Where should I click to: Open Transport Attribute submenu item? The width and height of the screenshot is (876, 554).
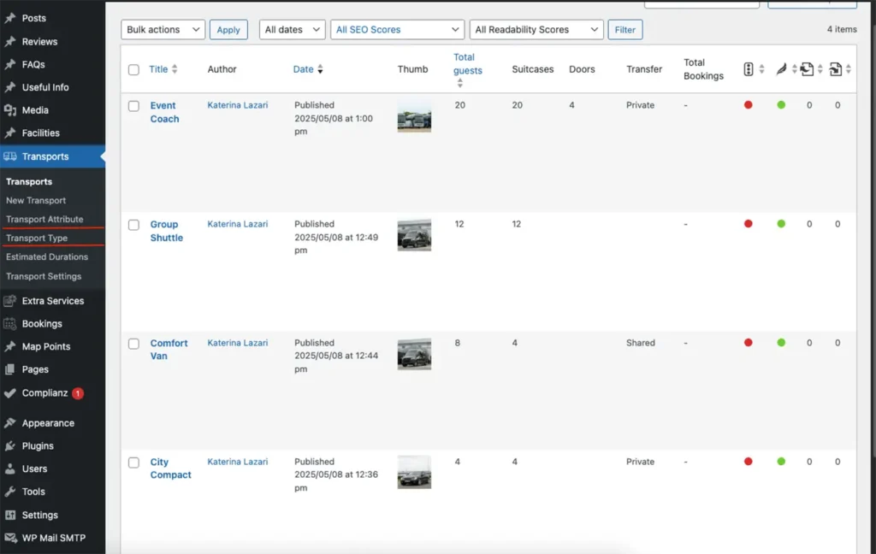tap(44, 220)
